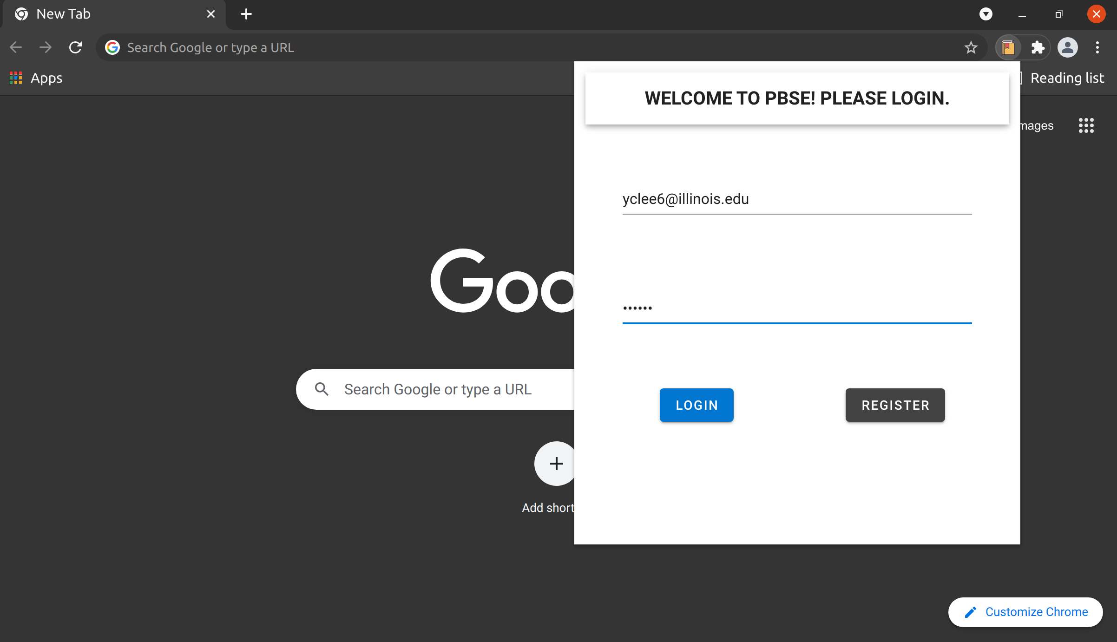Open the tab search dropdown arrow
1117x642 pixels.
click(986, 14)
